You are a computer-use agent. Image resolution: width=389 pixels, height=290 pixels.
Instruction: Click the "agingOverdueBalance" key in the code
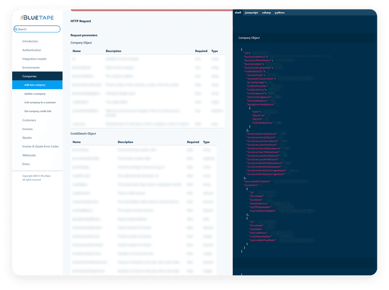coord(260,104)
